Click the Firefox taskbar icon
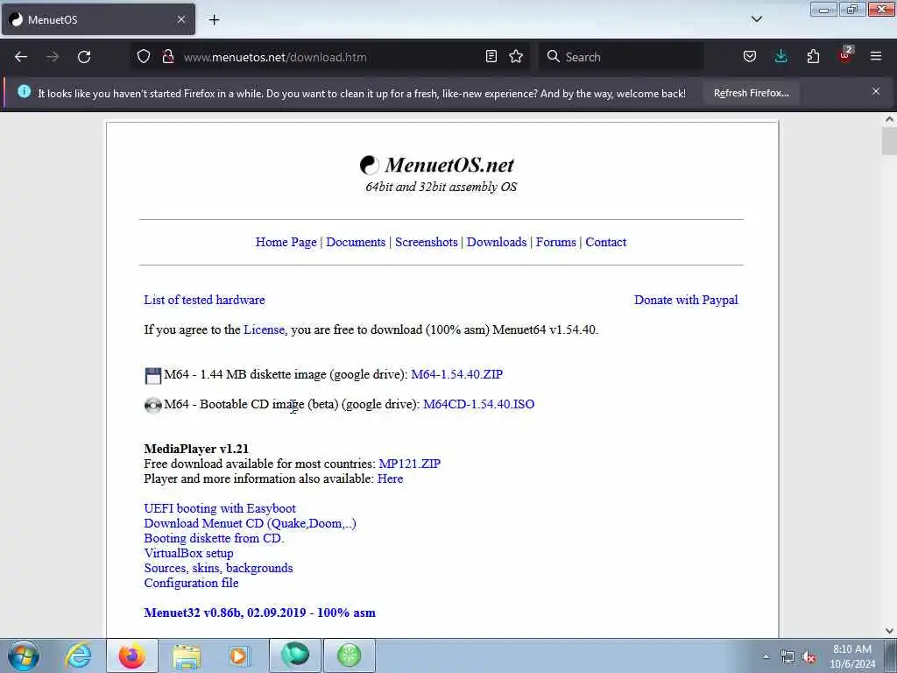The height and width of the screenshot is (673, 897). (x=131, y=655)
